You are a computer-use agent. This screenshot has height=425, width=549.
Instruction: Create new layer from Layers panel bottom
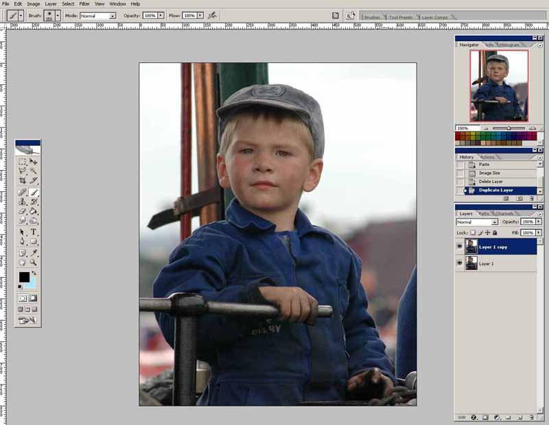pos(520,417)
